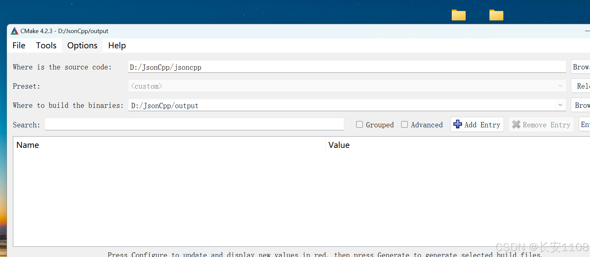Click the blue plus Add Entry icon
Viewport: 590px width, 257px height.
click(458, 124)
